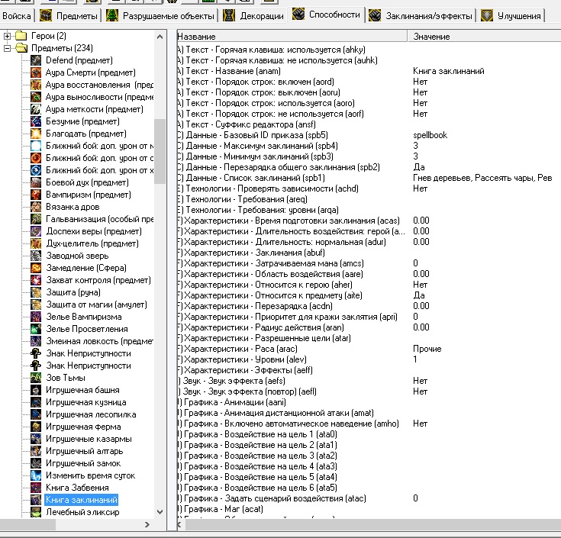
Task: Select the Максимум заклинаний (spb4) row
Action: click(x=369, y=146)
